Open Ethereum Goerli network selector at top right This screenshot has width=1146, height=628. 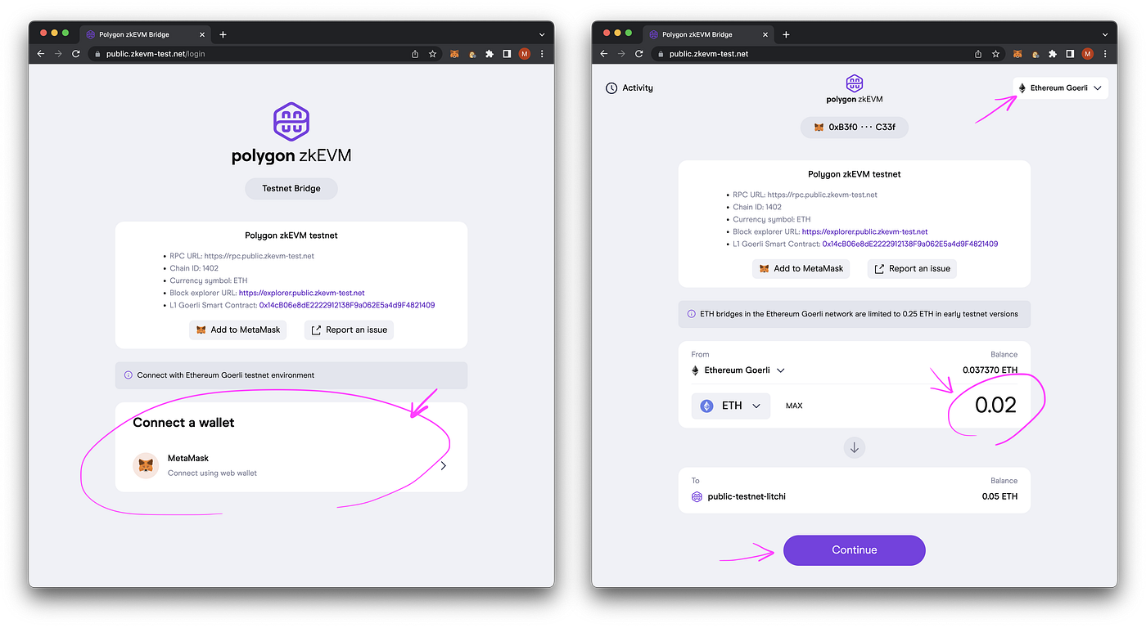click(x=1060, y=88)
